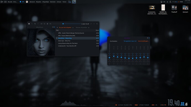Viewport: 191px width, 107px height.
Task: Click the 1:12 / 3:17 time display
Action: point(85,24)
